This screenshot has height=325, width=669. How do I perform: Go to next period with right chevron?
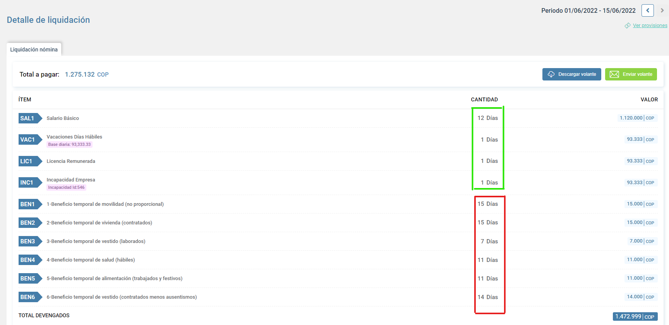tap(662, 10)
